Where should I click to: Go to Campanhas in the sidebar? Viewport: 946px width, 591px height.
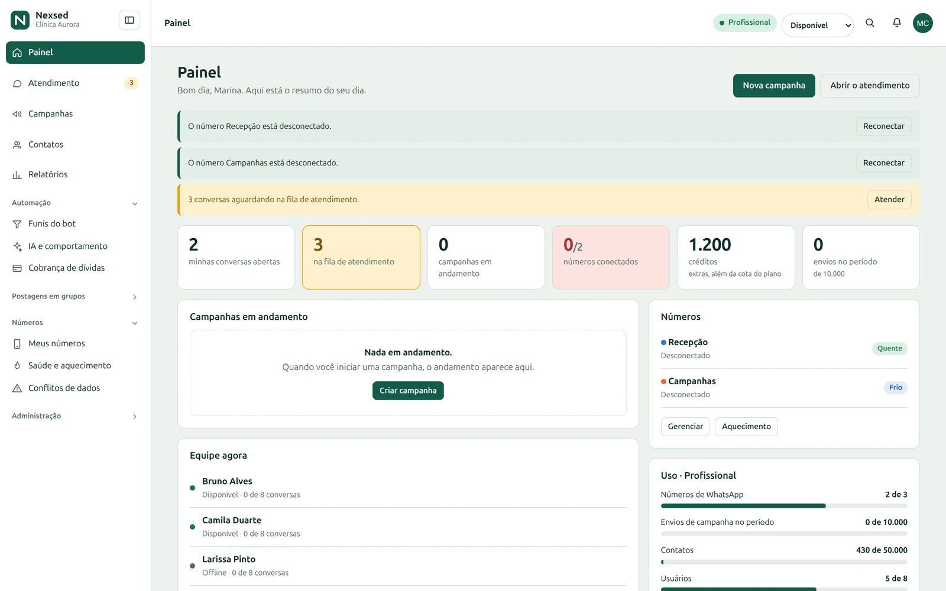point(75,114)
